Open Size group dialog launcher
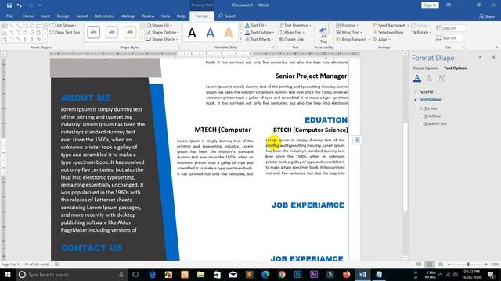The image size is (501, 281). 464,48
